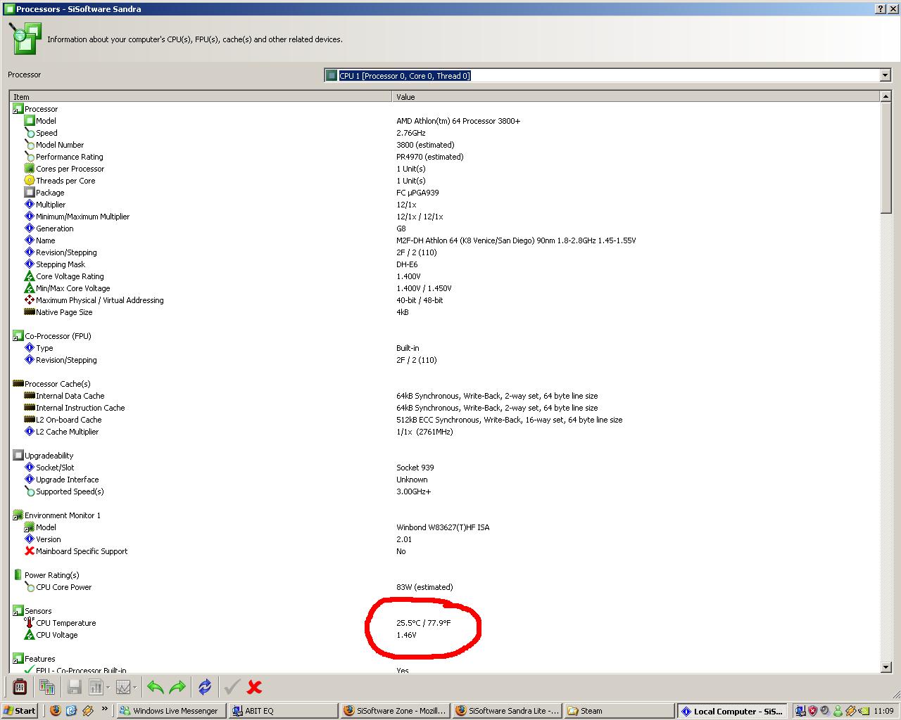Click the Native Page Size memory icon
Image resolution: width=901 pixels, height=720 pixels.
[30, 312]
